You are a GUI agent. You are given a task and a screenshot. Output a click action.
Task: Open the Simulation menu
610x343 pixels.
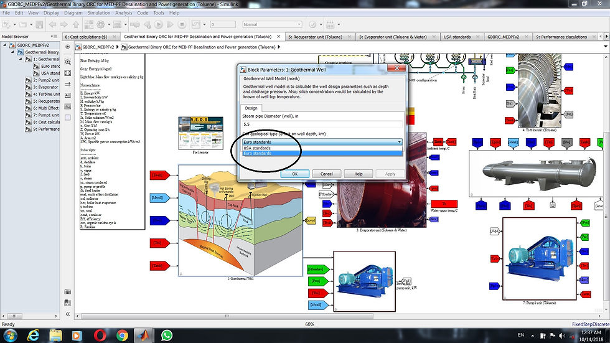[99, 13]
